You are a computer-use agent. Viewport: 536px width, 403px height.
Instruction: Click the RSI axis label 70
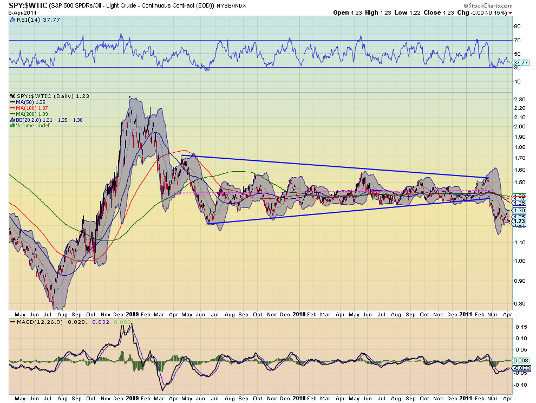[x=517, y=41]
